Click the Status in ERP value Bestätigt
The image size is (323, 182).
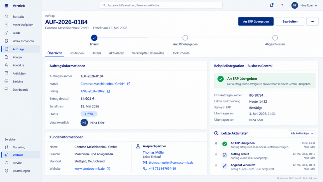click(255, 108)
